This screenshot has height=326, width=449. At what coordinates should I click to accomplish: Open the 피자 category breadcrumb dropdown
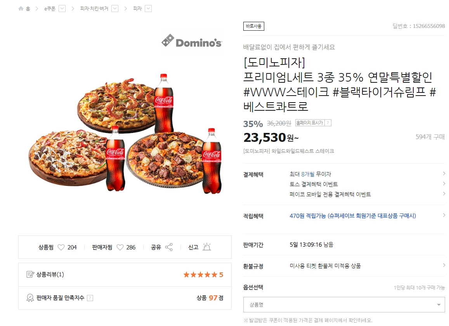[148, 9]
